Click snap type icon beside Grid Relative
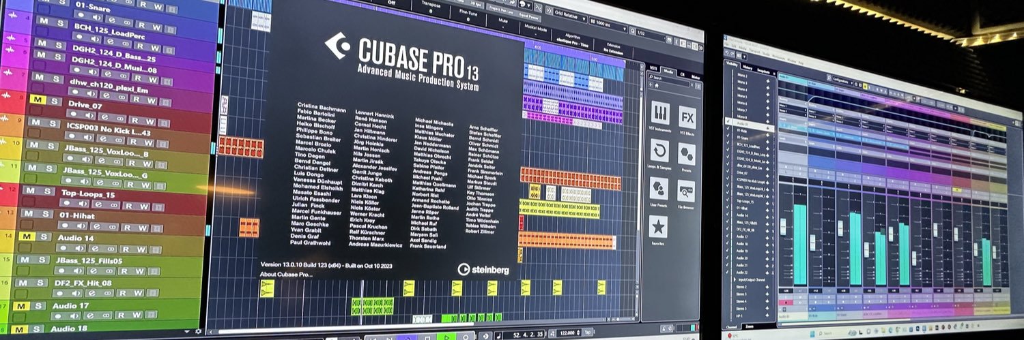The image size is (1024, 340). (550, 10)
